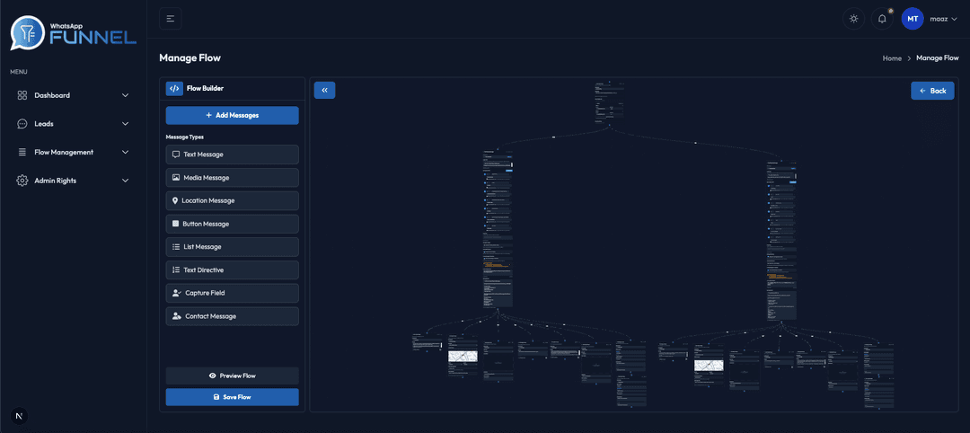Switch theme using the sun icon
This screenshot has width=970, height=433.
(x=854, y=19)
